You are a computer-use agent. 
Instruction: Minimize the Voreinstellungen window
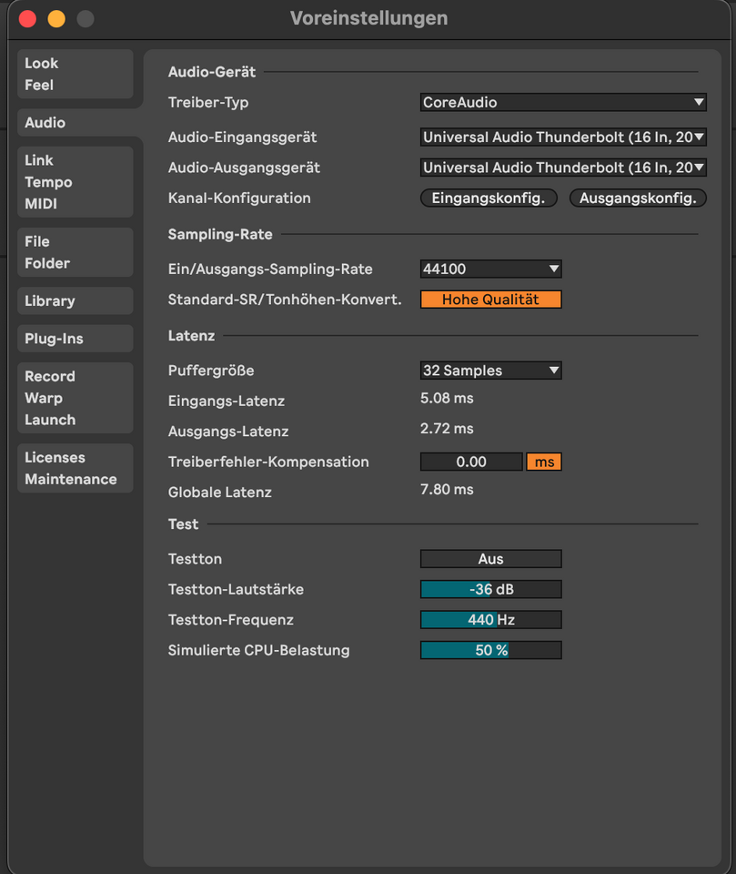pos(56,19)
